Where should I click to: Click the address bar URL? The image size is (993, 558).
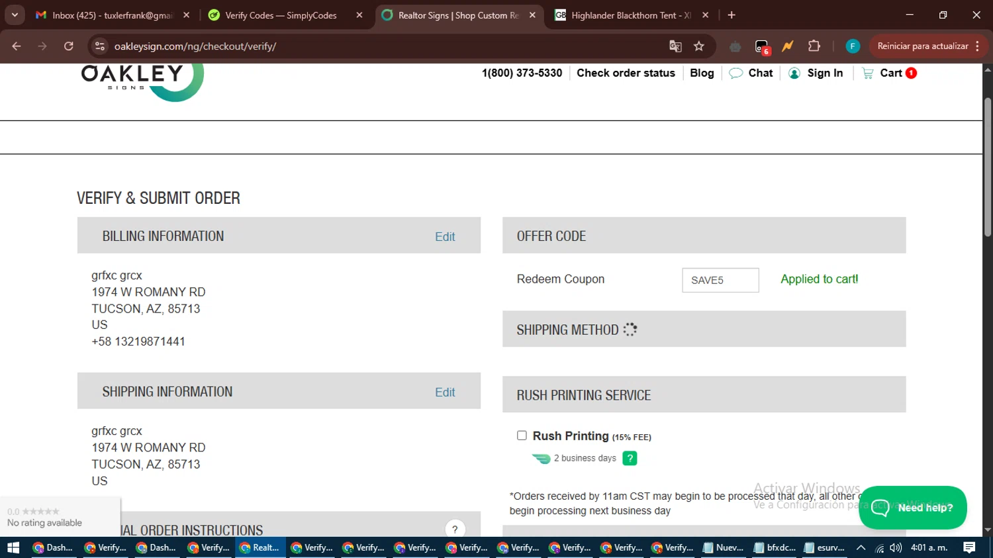point(195,46)
